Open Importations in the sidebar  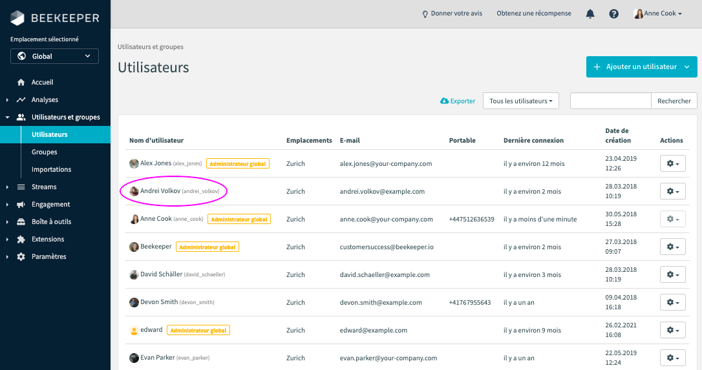point(51,170)
